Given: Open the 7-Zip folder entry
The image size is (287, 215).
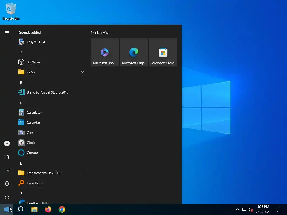Looking at the screenshot, I should (51, 72).
